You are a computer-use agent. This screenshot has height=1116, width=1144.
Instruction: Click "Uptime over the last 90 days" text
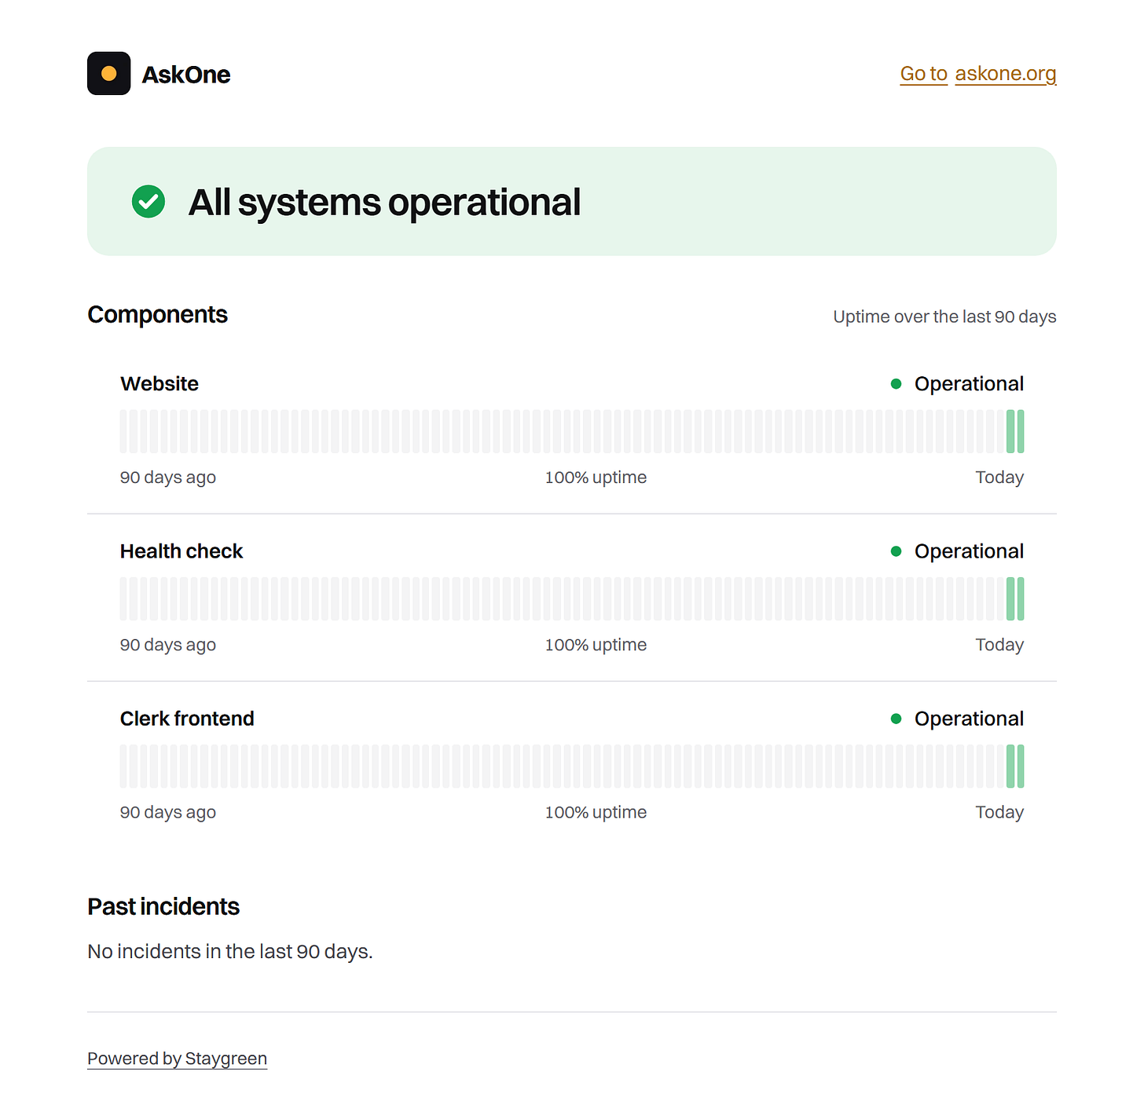coord(944,317)
